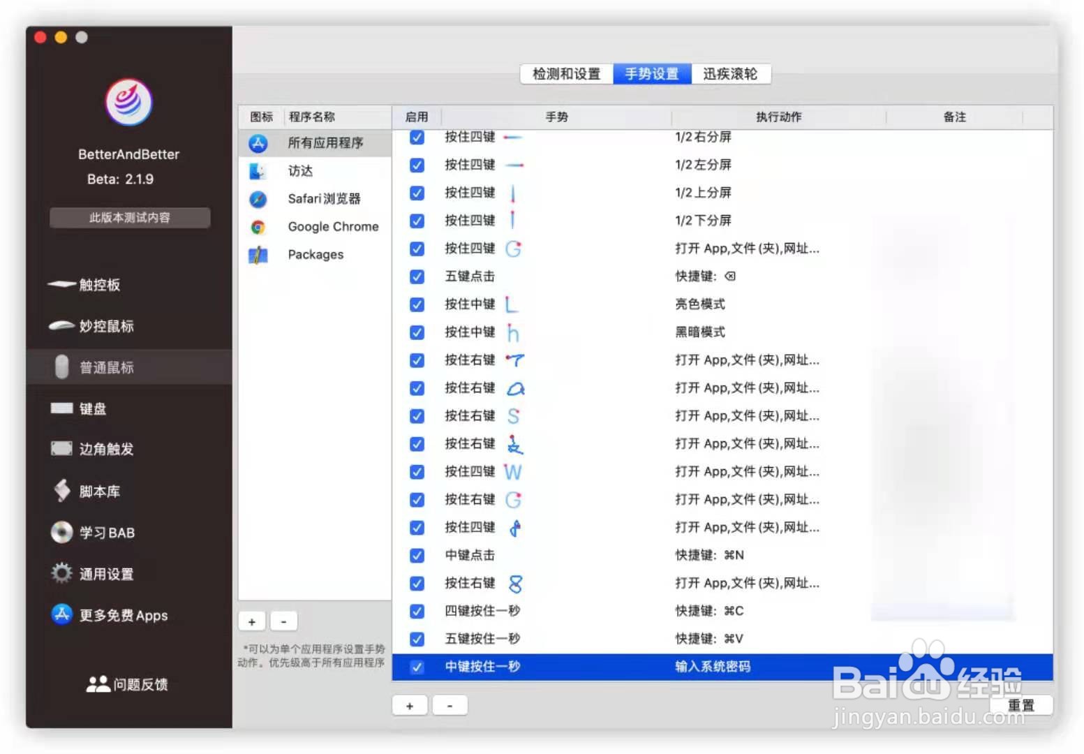Select the Google Chrome app icon
The height and width of the screenshot is (754, 1084).
point(258,227)
